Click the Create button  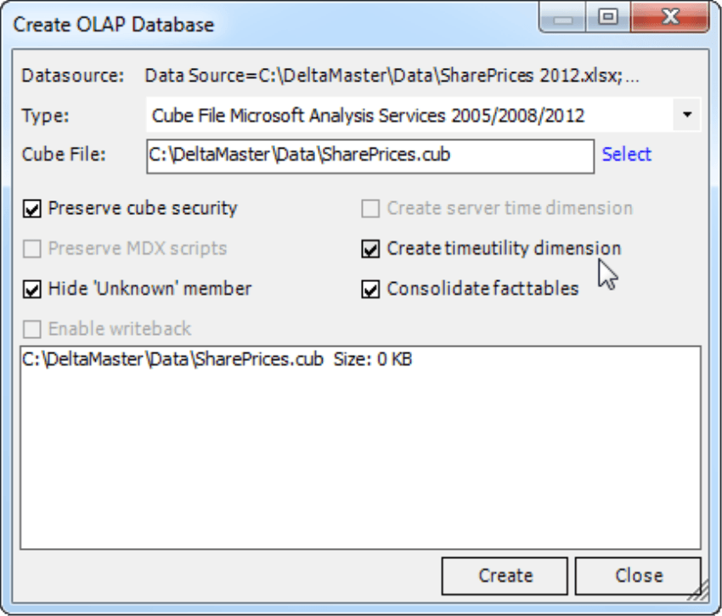[x=505, y=576]
